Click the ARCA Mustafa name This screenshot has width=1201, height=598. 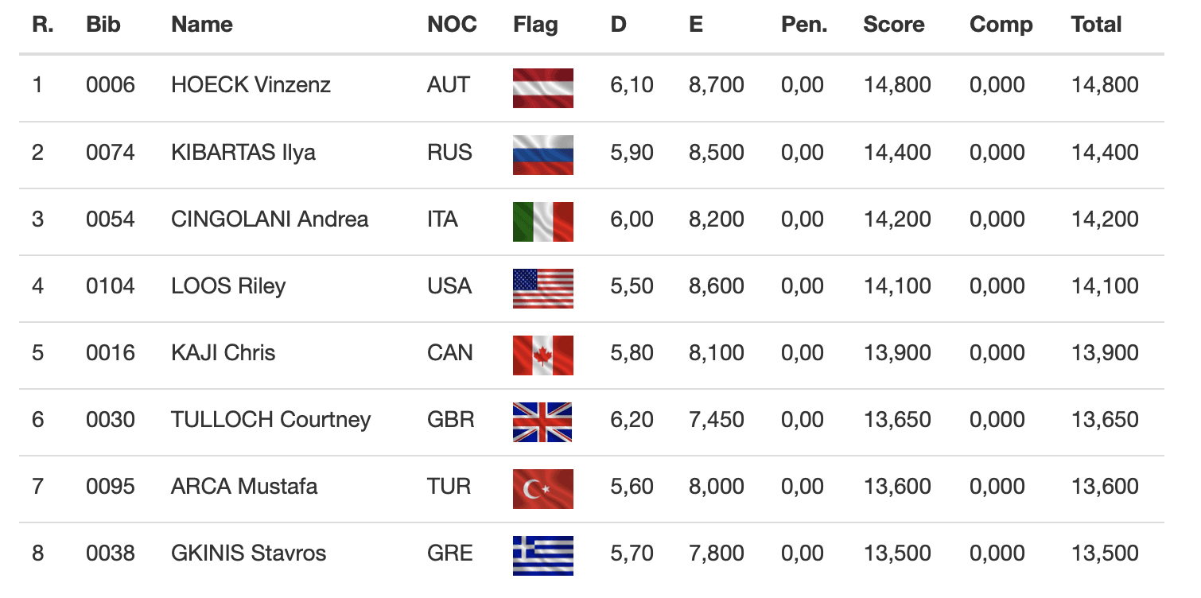point(244,486)
